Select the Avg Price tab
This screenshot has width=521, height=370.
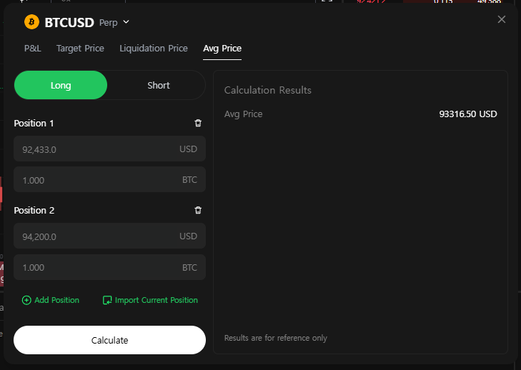(x=222, y=49)
